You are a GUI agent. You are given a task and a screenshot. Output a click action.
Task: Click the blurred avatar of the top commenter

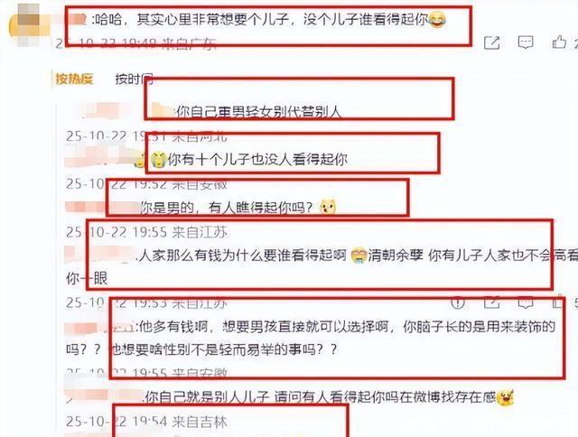coord(28,25)
